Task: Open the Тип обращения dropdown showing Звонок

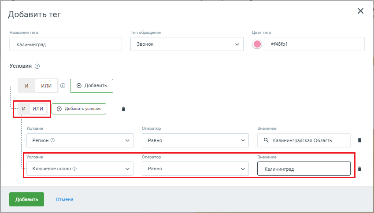Action: pyautogui.click(x=187, y=44)
